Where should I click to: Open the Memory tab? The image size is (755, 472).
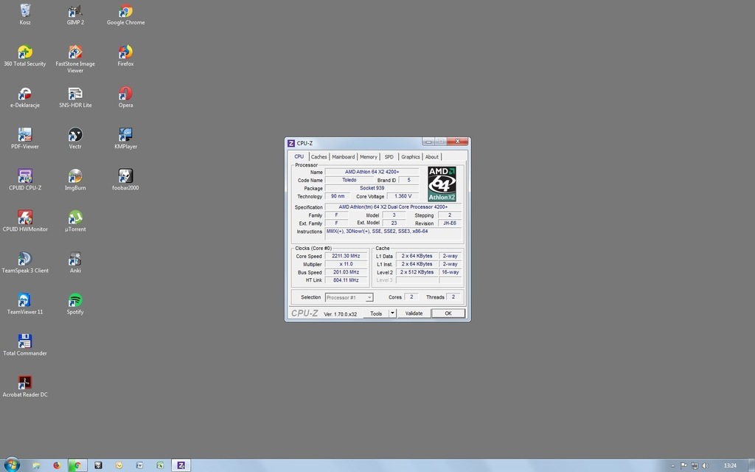pyautogui.click(x=369, y=157)
